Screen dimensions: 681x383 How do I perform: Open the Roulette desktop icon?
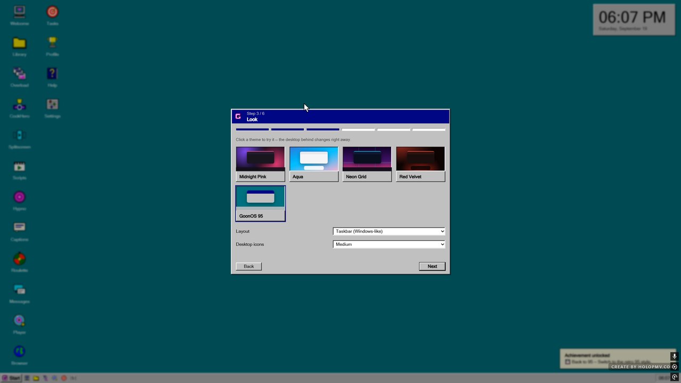click(x=19, y=262)
